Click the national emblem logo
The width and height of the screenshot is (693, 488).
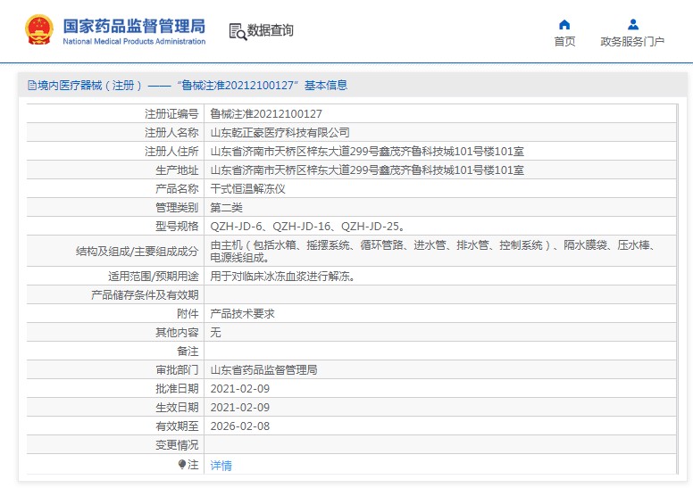click(38, 29)
